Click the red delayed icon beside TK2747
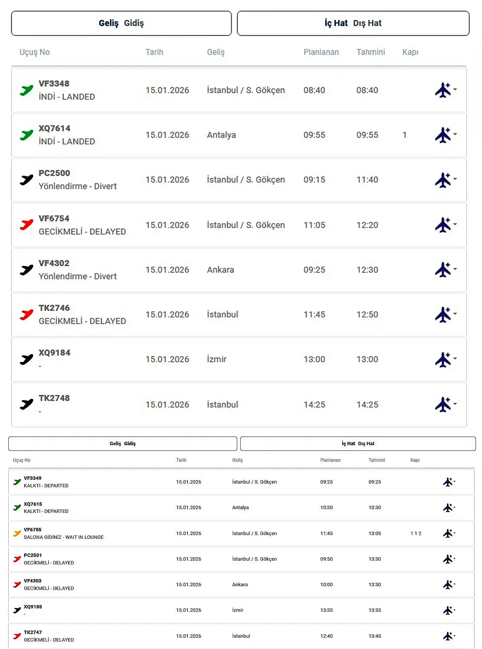Screen dimensions: 482x649 [x=17, y=636]
